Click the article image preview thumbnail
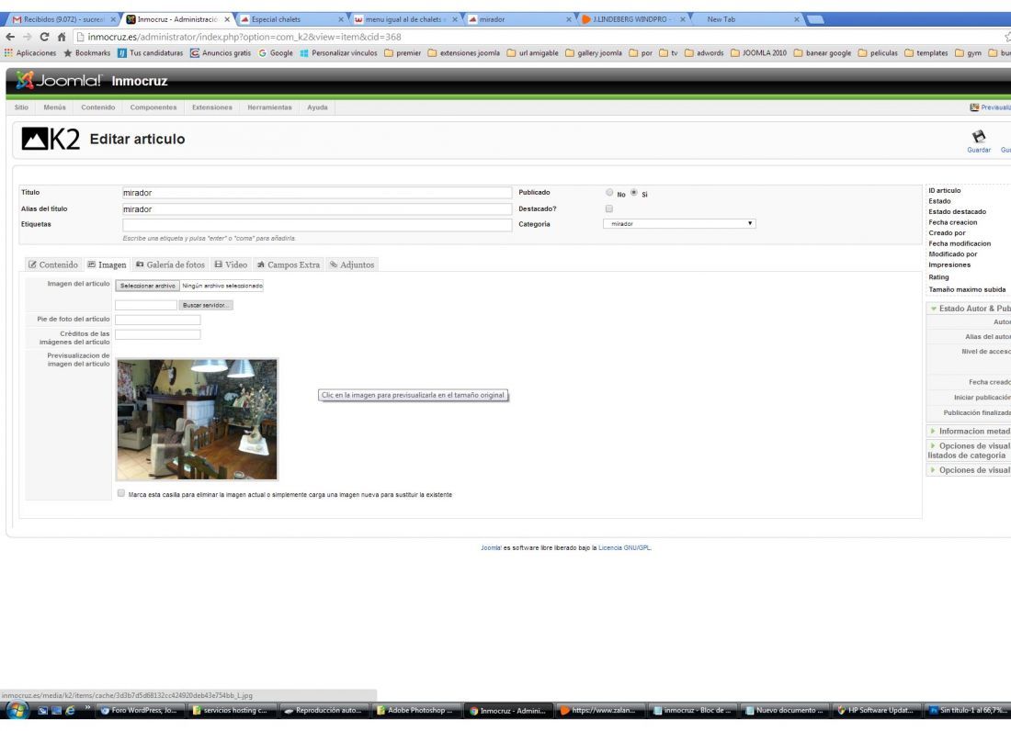The width and height of the screenshot is (1011, 731). (x=197, y=420)
